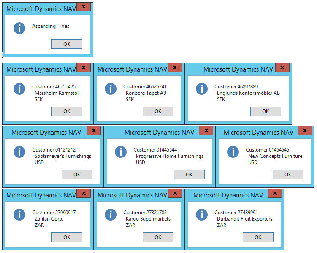Click info icon beside Customer 01121212
The width and height of the screenshot is (317, 253).
19,152
